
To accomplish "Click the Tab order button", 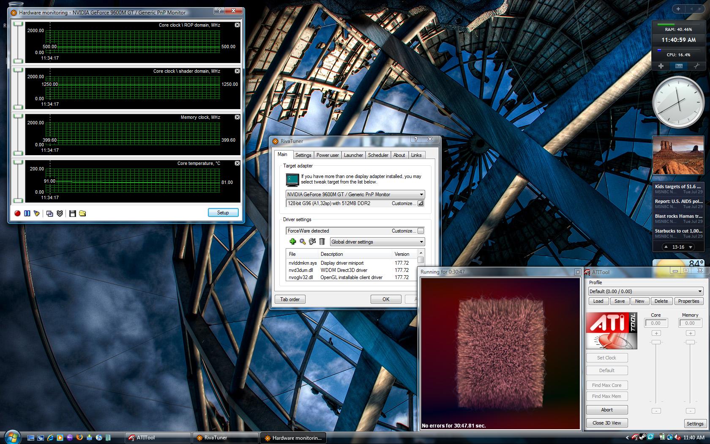I will pos(290,299).
